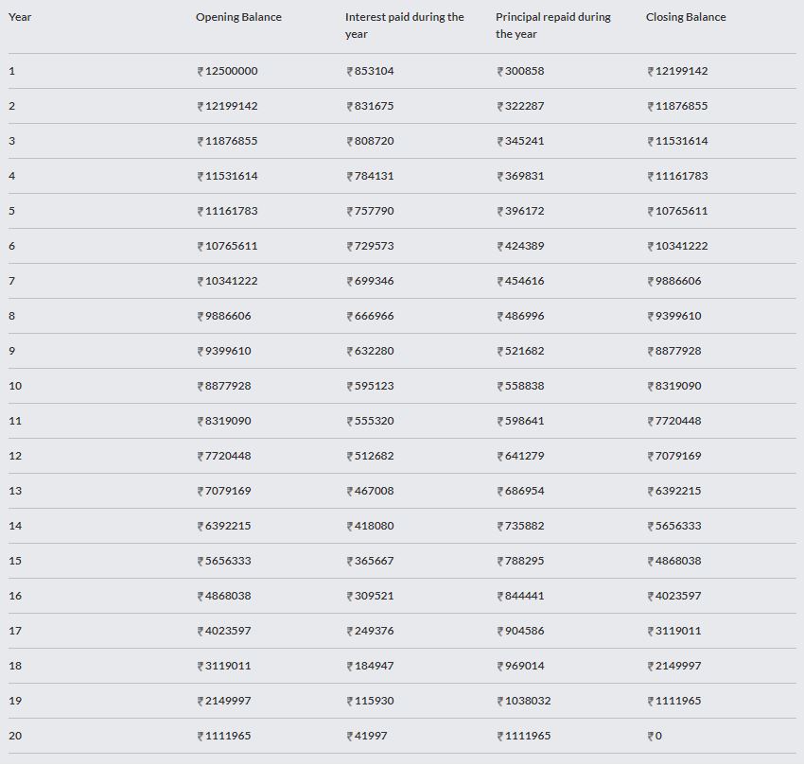Select year 15 opening balance ₹5656333
Viewport: 804px width, 765px height.
(x=224, y=561)
